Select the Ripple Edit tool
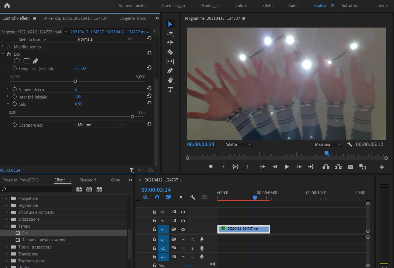 [170, 42]
